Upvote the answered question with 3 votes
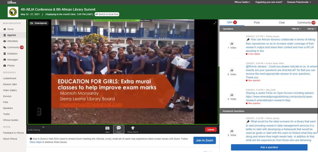 [232, 131]
